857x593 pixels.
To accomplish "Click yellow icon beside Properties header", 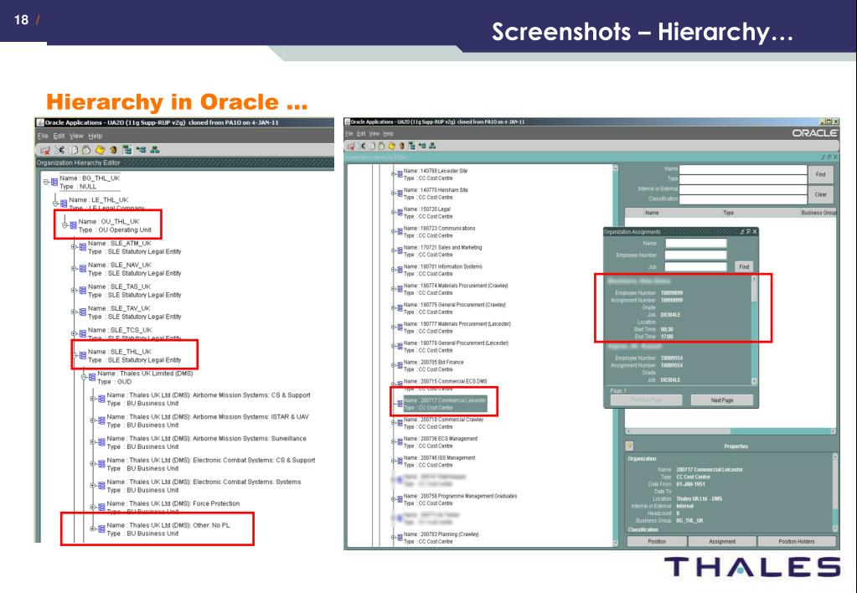I will 630,446.
